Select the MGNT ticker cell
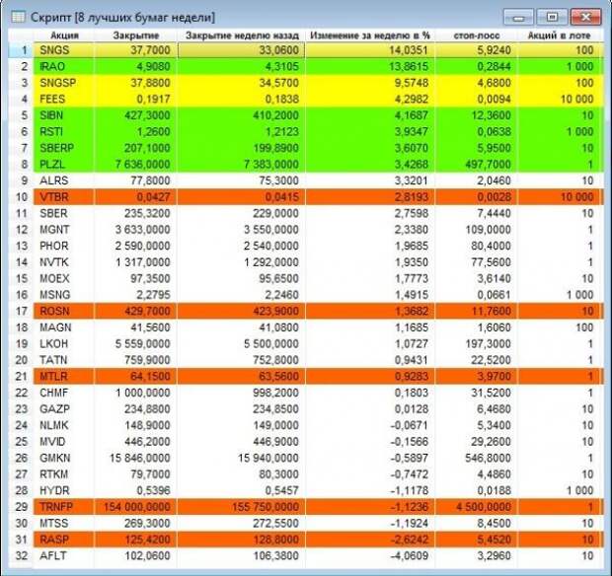Screen dimensions: 612x576 click(x=64, y=230)
